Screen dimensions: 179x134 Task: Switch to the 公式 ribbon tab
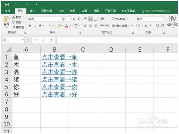pyautogui.click(x=61, y=11)
